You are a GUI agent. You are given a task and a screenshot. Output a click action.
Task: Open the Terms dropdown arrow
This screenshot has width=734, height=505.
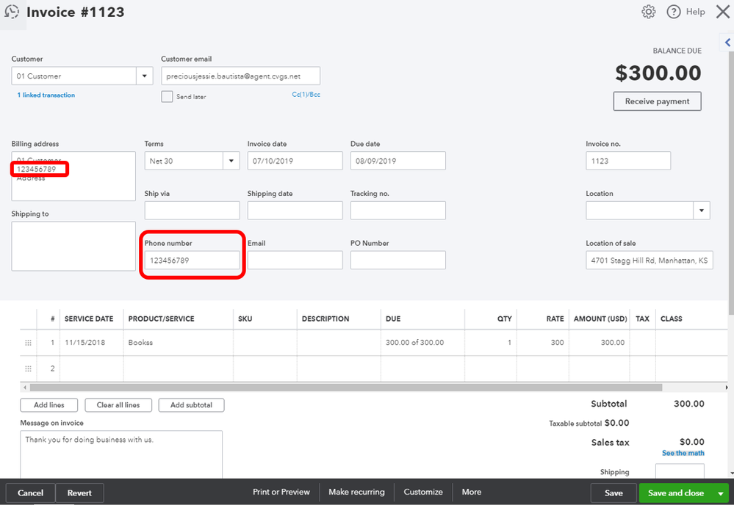[231, 161]
